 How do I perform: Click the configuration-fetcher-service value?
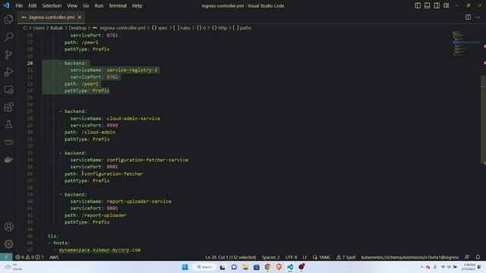147,160
